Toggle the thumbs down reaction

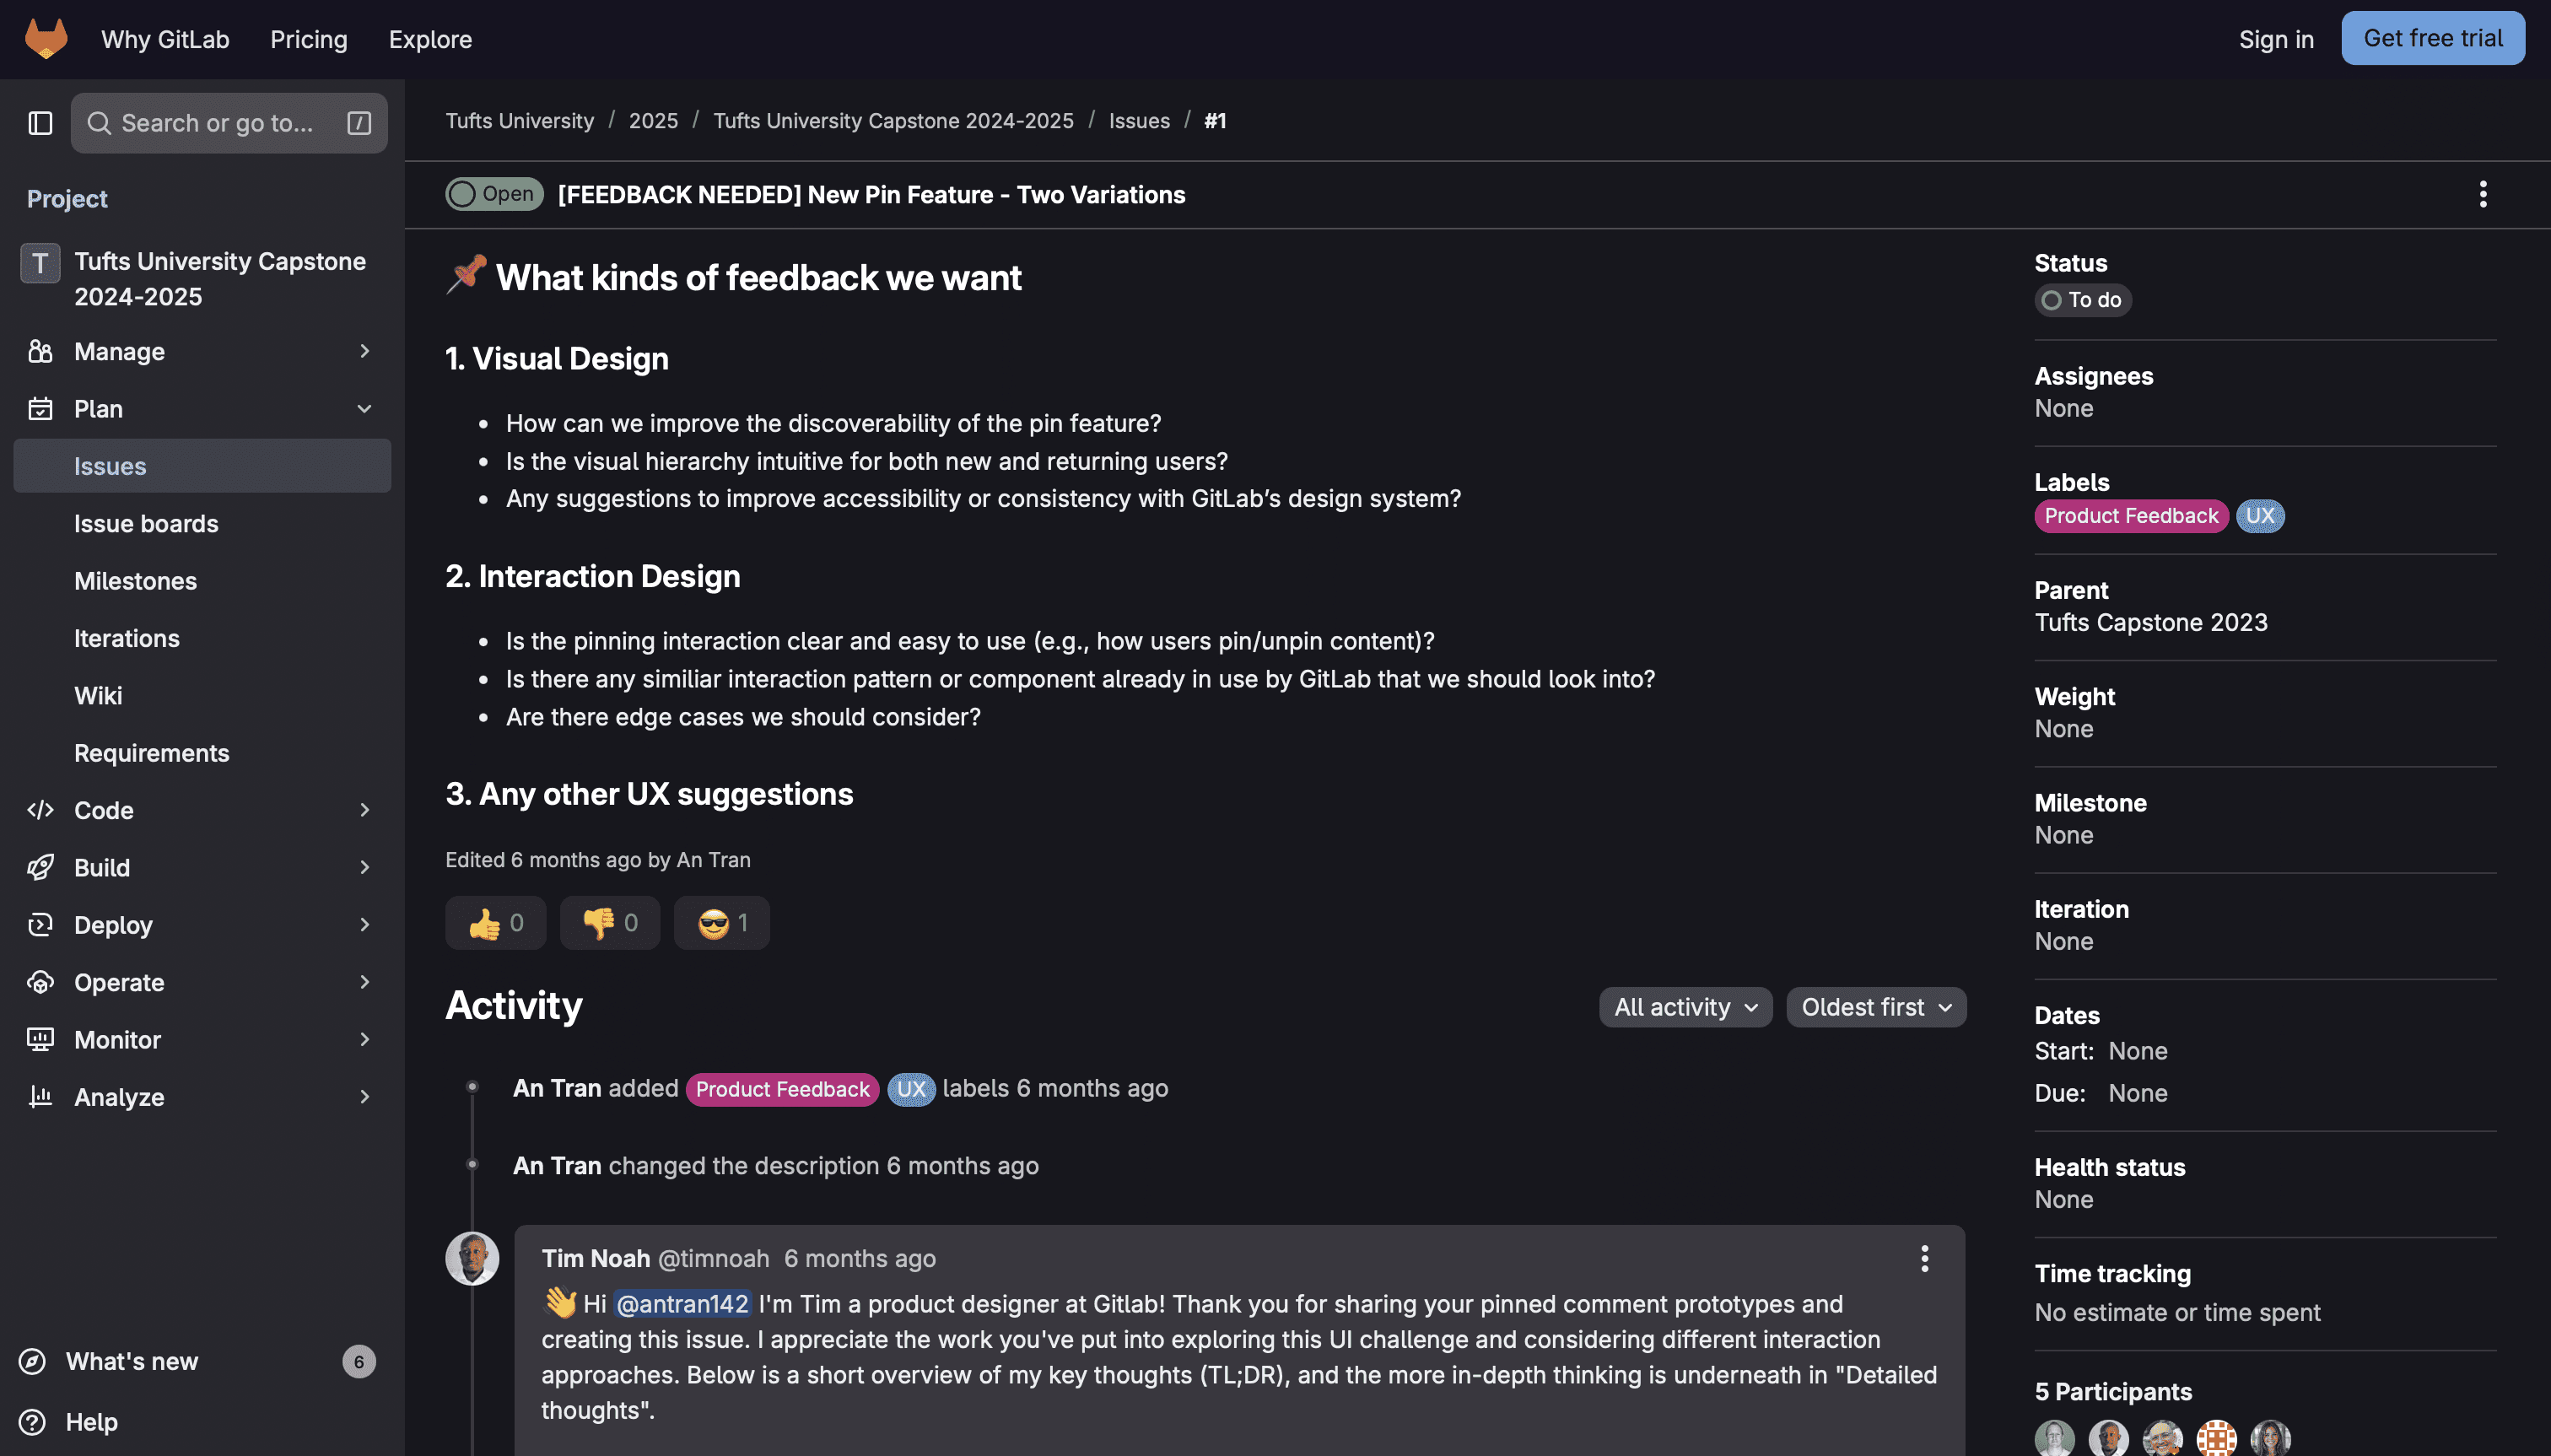click(609, 922)
